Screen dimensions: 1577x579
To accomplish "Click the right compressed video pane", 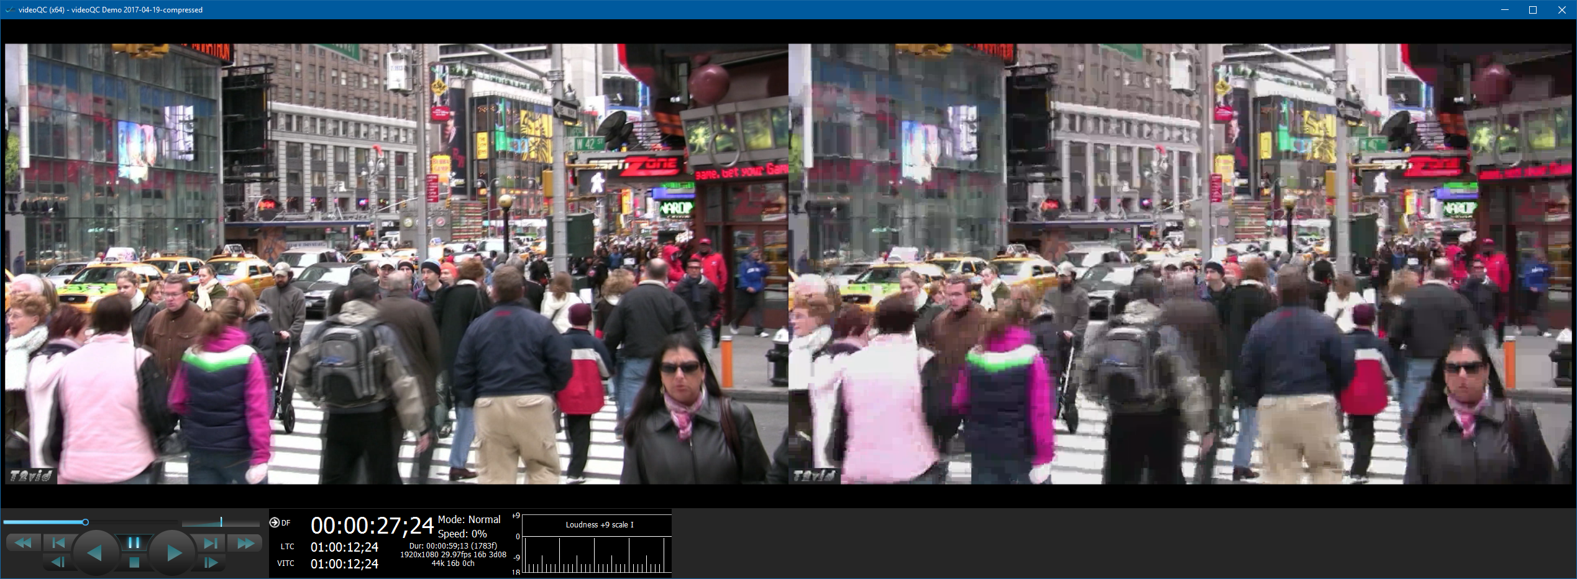I will point(1179,263).
